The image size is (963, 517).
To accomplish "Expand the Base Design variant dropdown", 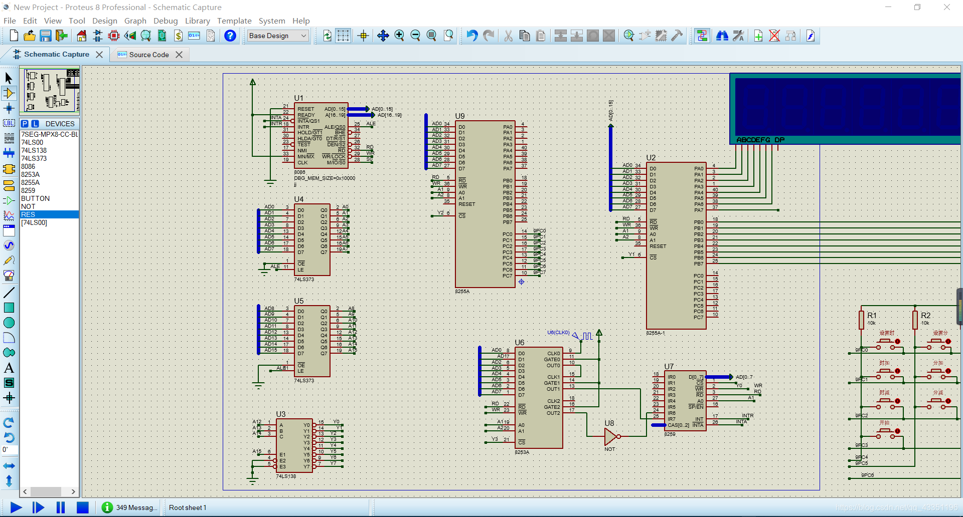I will pos(278,36).
